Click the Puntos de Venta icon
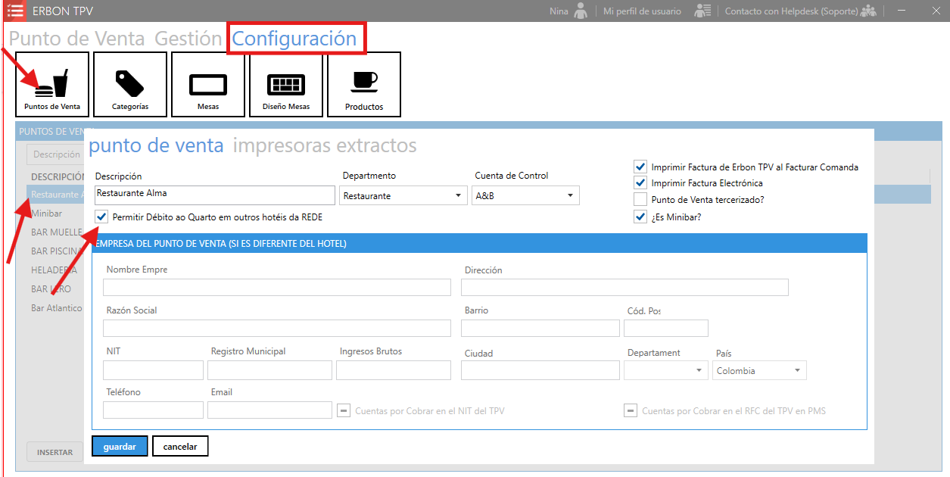The width and height of the screenshot is (950, 477). click(52, 84)
